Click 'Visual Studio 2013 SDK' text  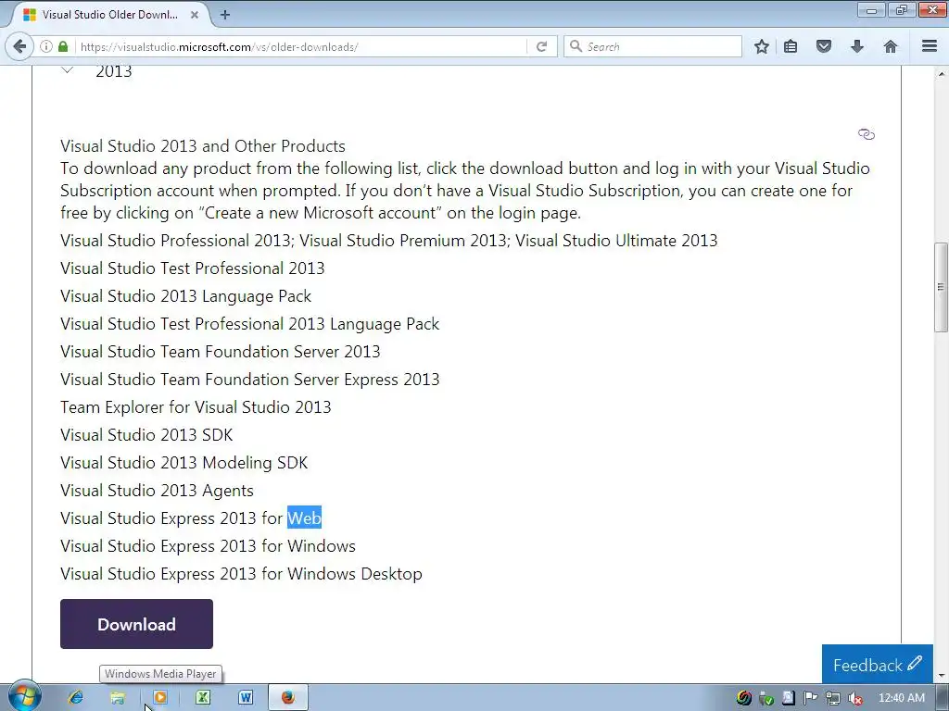[x=146, y=435]
